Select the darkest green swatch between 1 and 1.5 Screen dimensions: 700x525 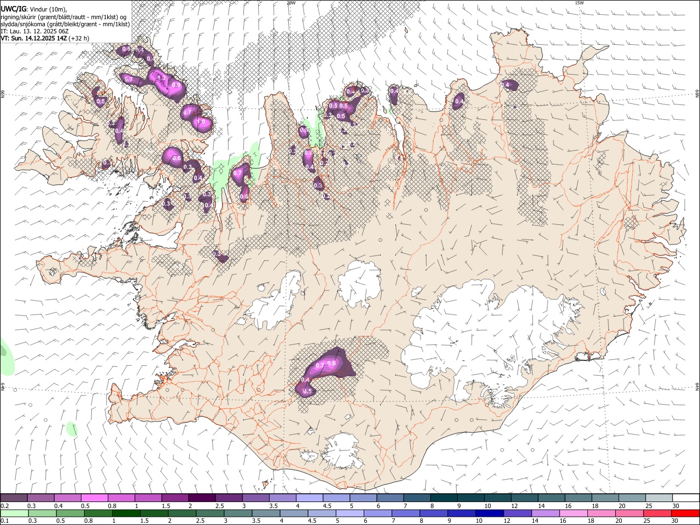point(126,514)
